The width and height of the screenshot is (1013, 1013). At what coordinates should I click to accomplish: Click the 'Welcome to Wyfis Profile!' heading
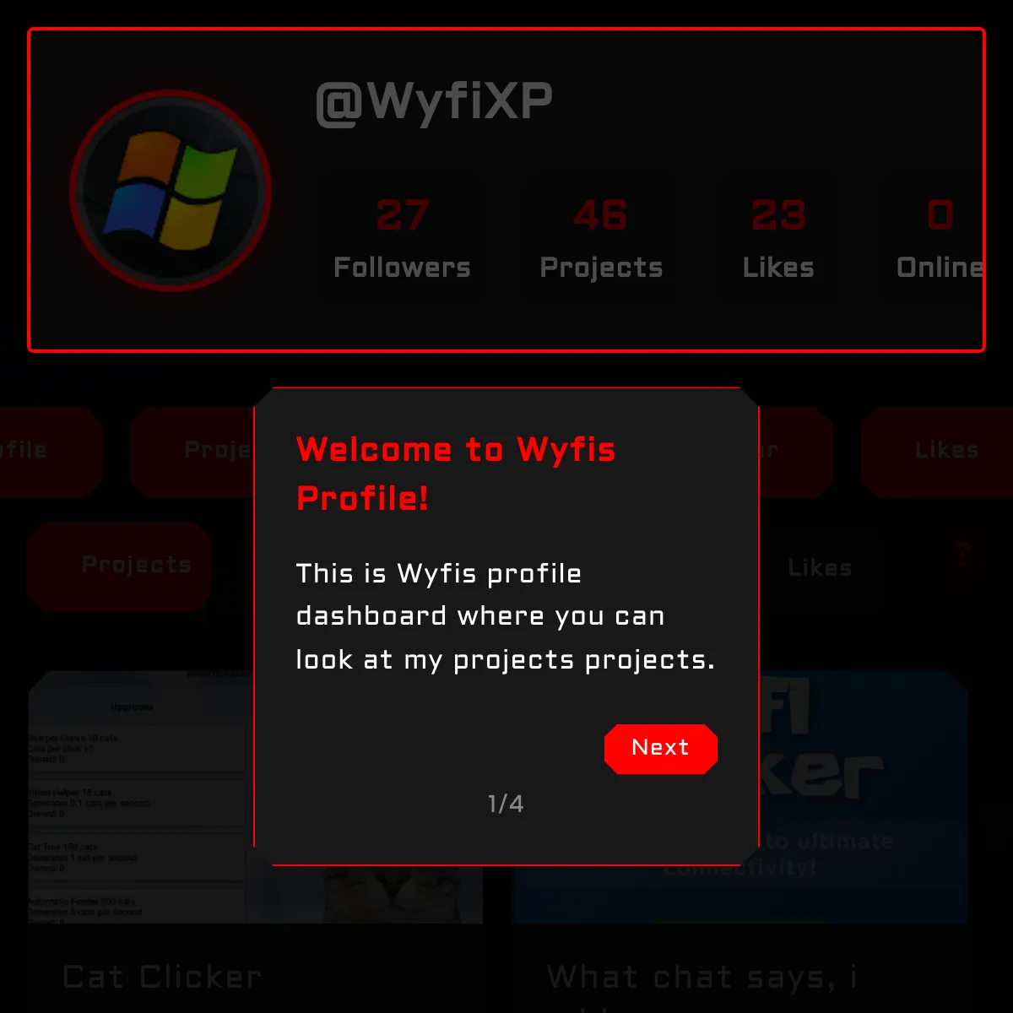pyautogui.click(x=456, y=474)
